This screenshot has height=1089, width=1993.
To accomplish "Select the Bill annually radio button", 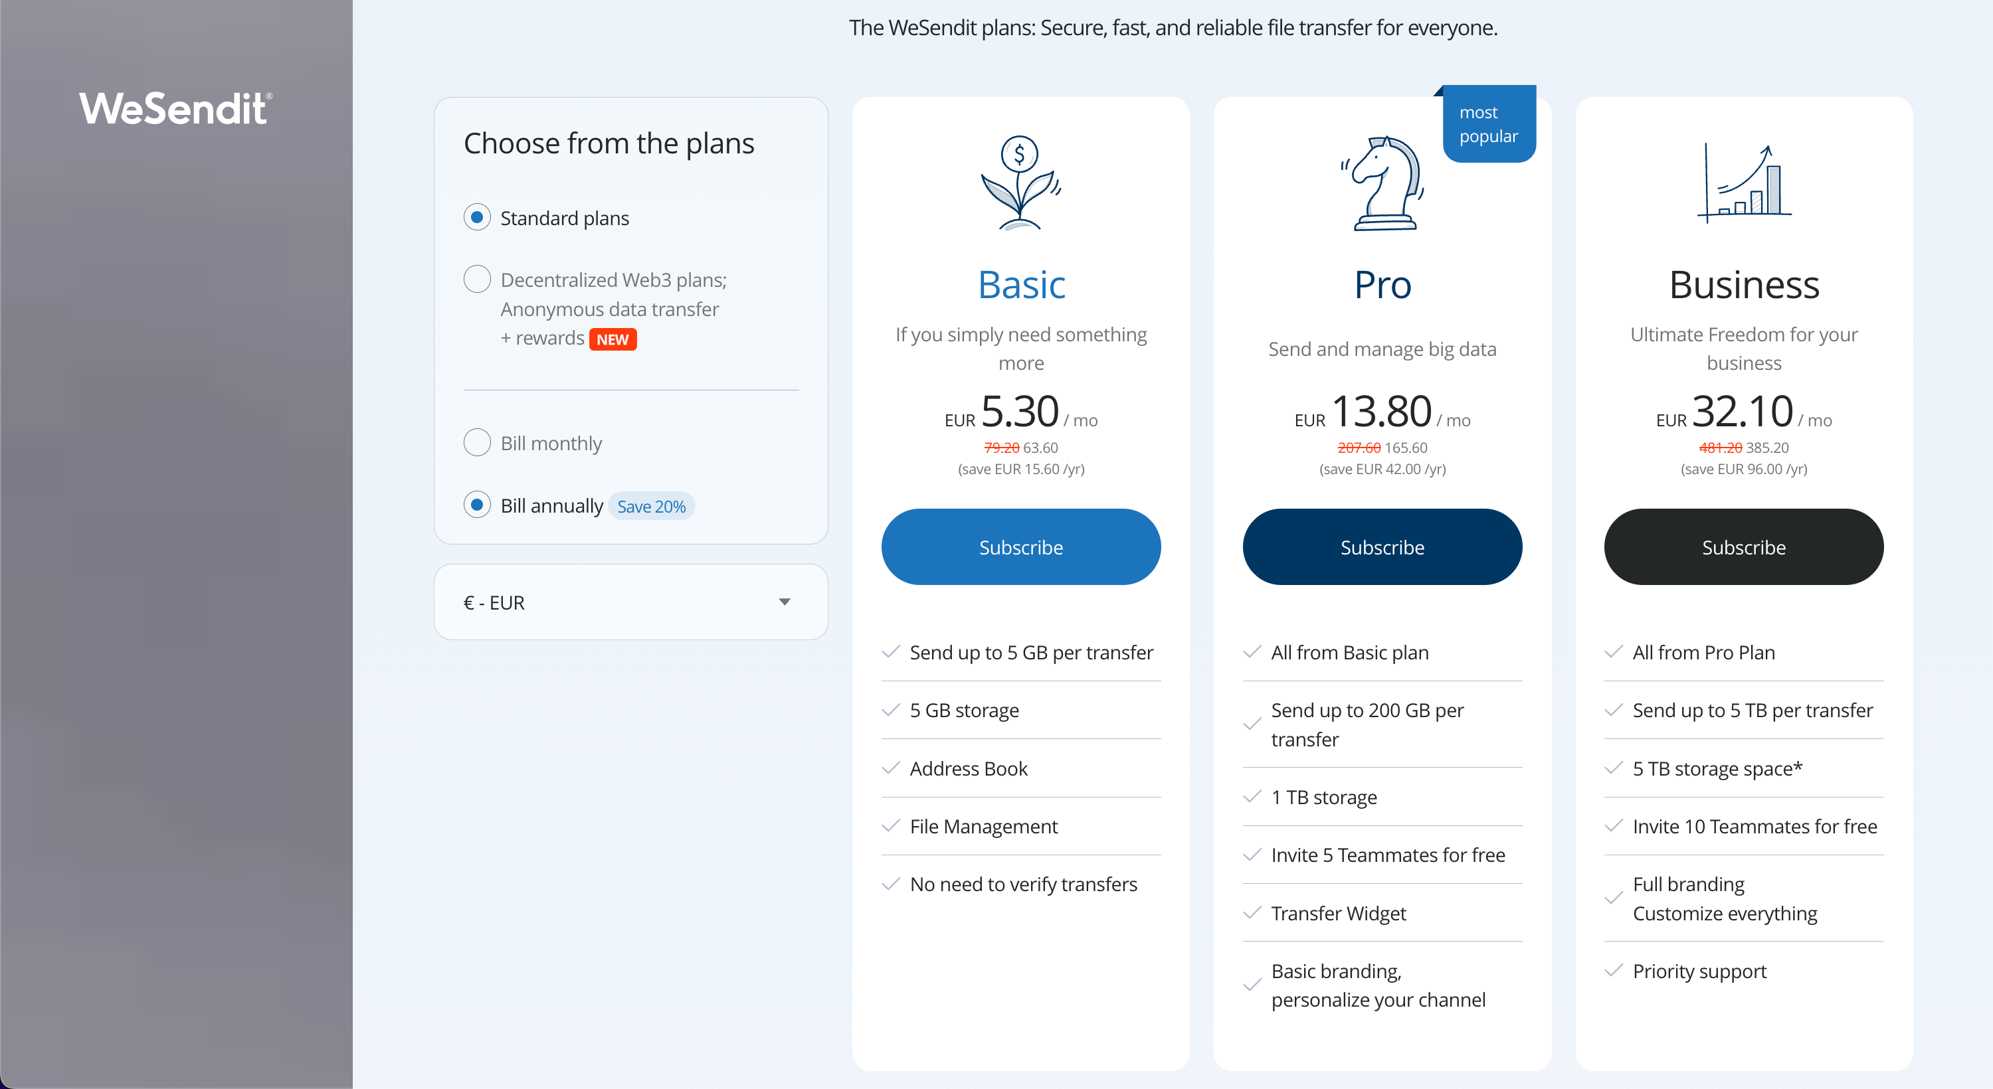I will pos(478,505).
